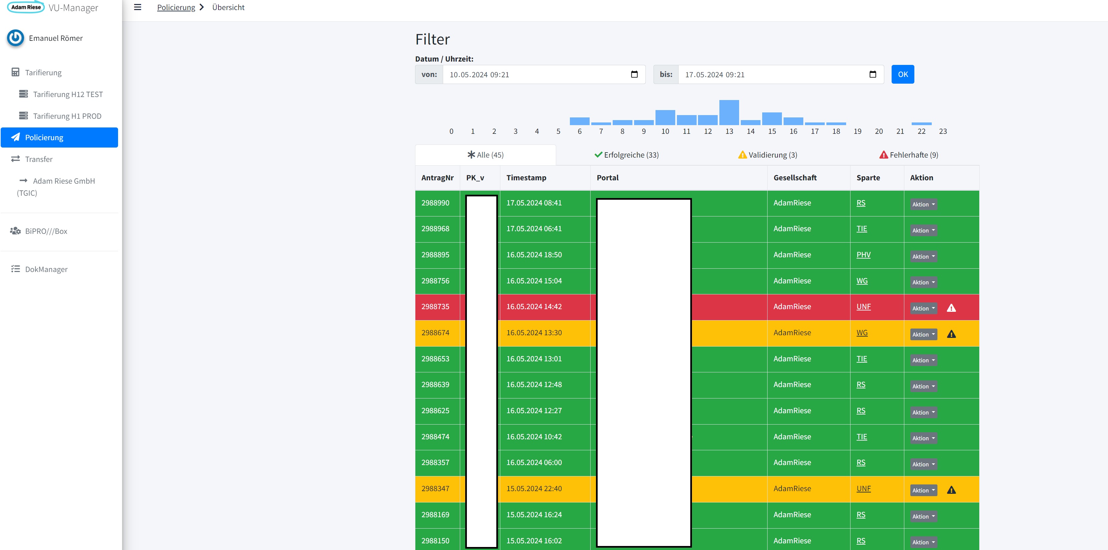Expand Aktion dropdown for row 2988653

(x=923, y=361)
